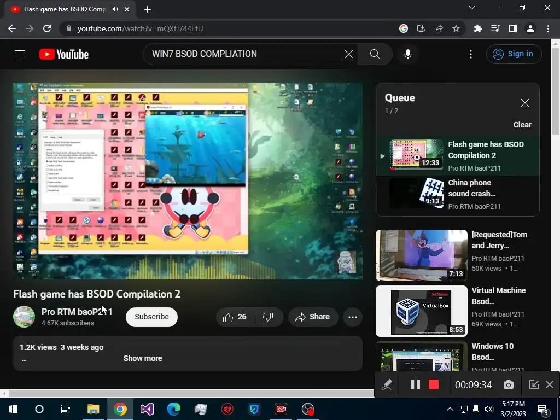The width and height of the screenshot is (560, 420).
Task: Open the Windows 10 Bsod video title
Action: (x=493, y=352)
